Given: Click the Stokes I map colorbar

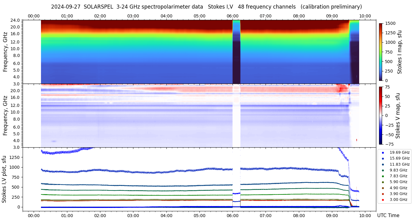Looking at the screenshot, I should (381, 52).
